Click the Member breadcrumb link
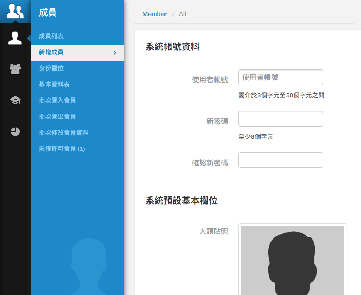 [x=155, y=14]
